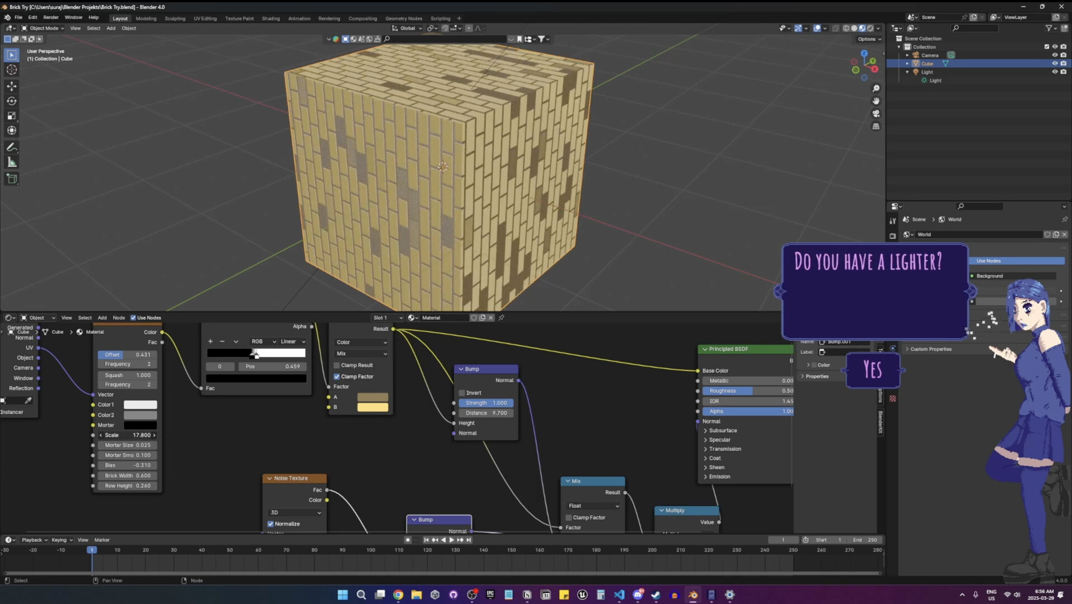The height and width of the screenshot is (604, 1072).
Task: Select the Measure tool
Action: coord(11,162)
